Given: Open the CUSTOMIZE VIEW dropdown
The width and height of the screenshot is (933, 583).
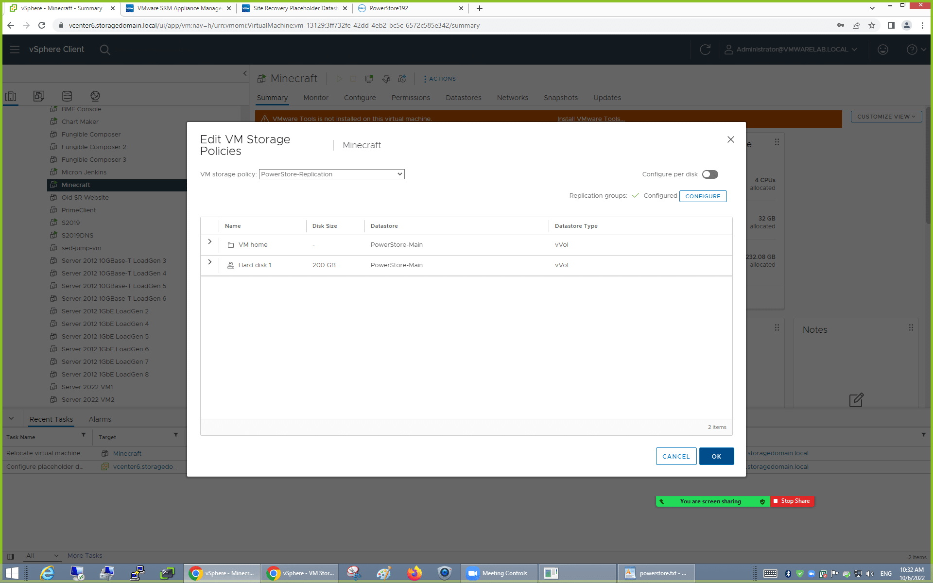Looking at the screenshot, I should [x=886, y=117].
